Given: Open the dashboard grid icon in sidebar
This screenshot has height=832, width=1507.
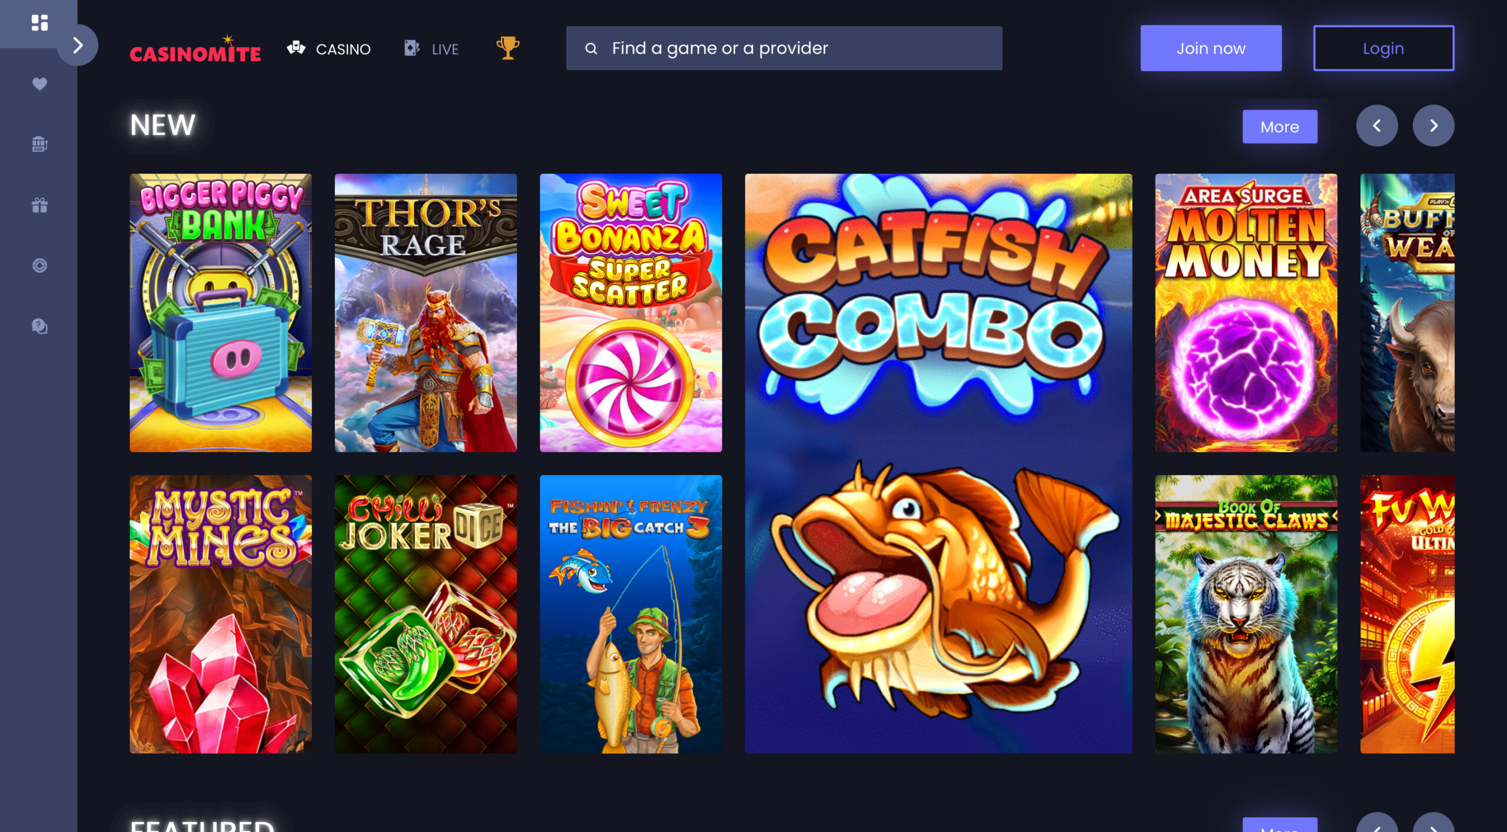Looking at the screenshot, I should 39,23.
